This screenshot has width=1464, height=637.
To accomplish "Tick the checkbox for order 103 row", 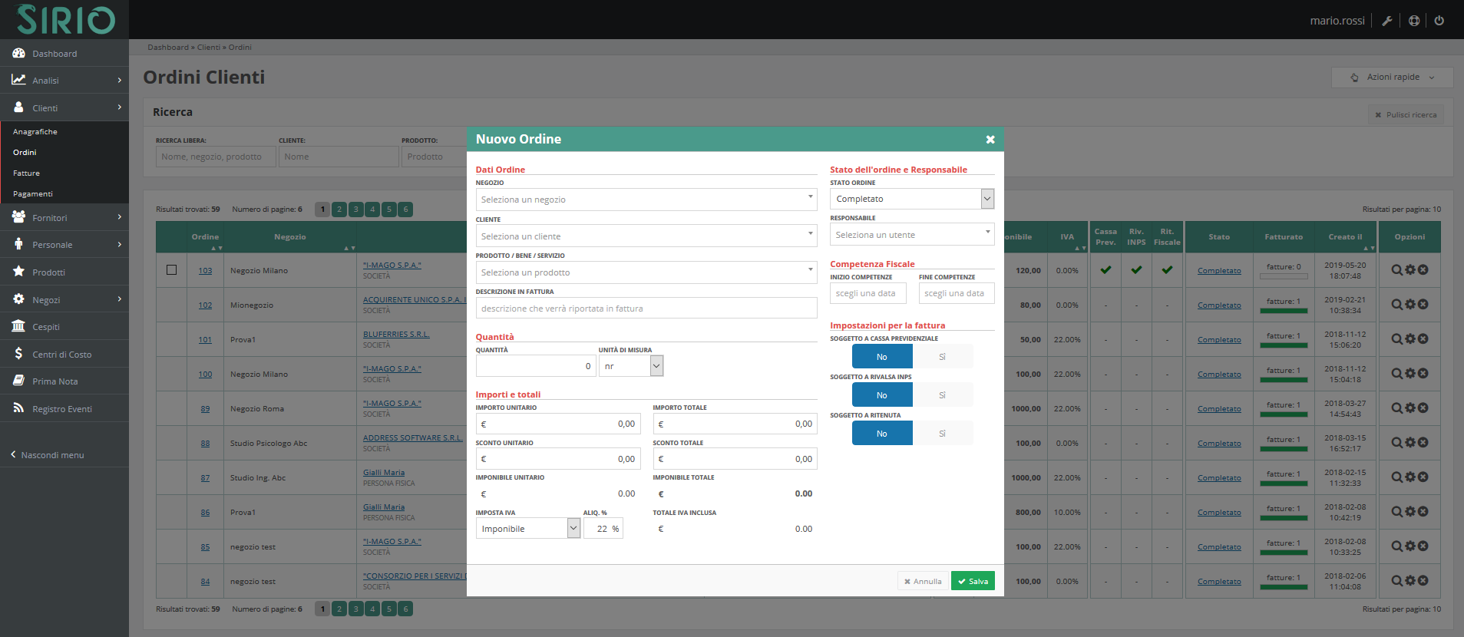I will click(171, 270).
